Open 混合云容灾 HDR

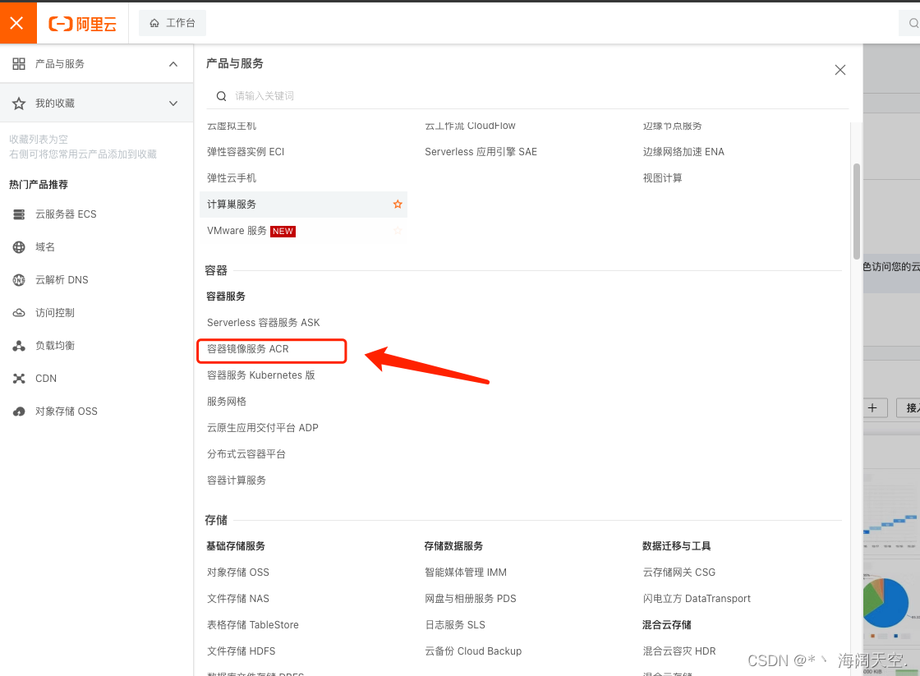pyautogui.click(x=678, y=651)
